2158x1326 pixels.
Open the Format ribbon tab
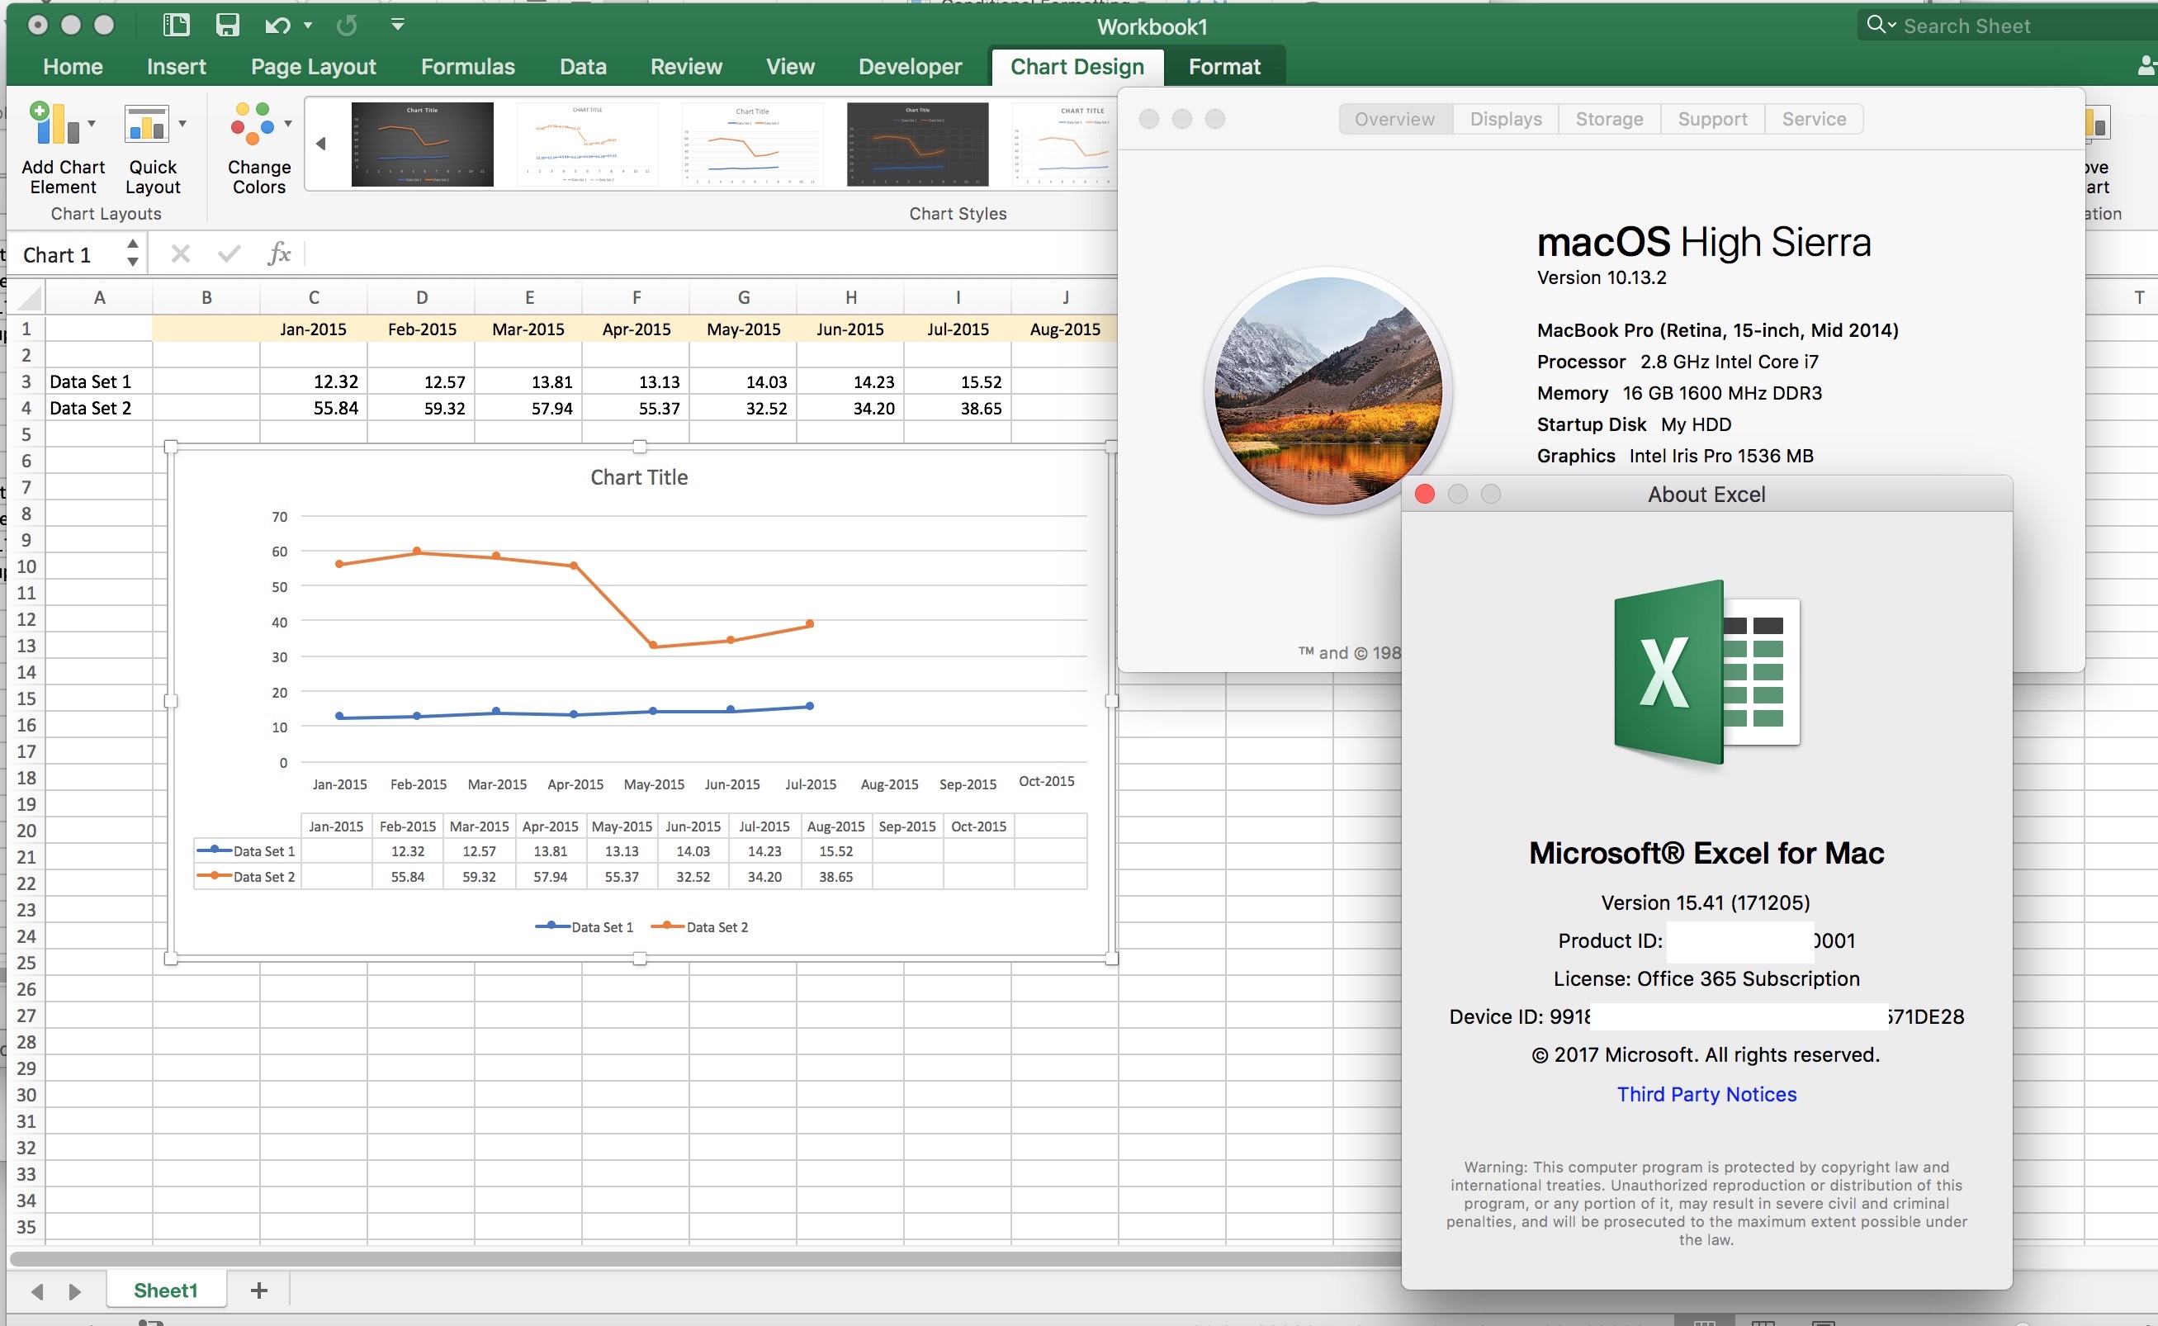point(1224,67)
